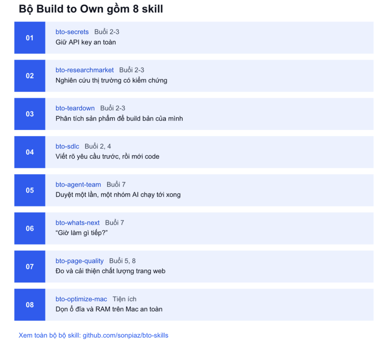The height and width of the screenshot is (351, 385).
Task: Click the blue 06 number tile
Action: [x=30, y=229]
